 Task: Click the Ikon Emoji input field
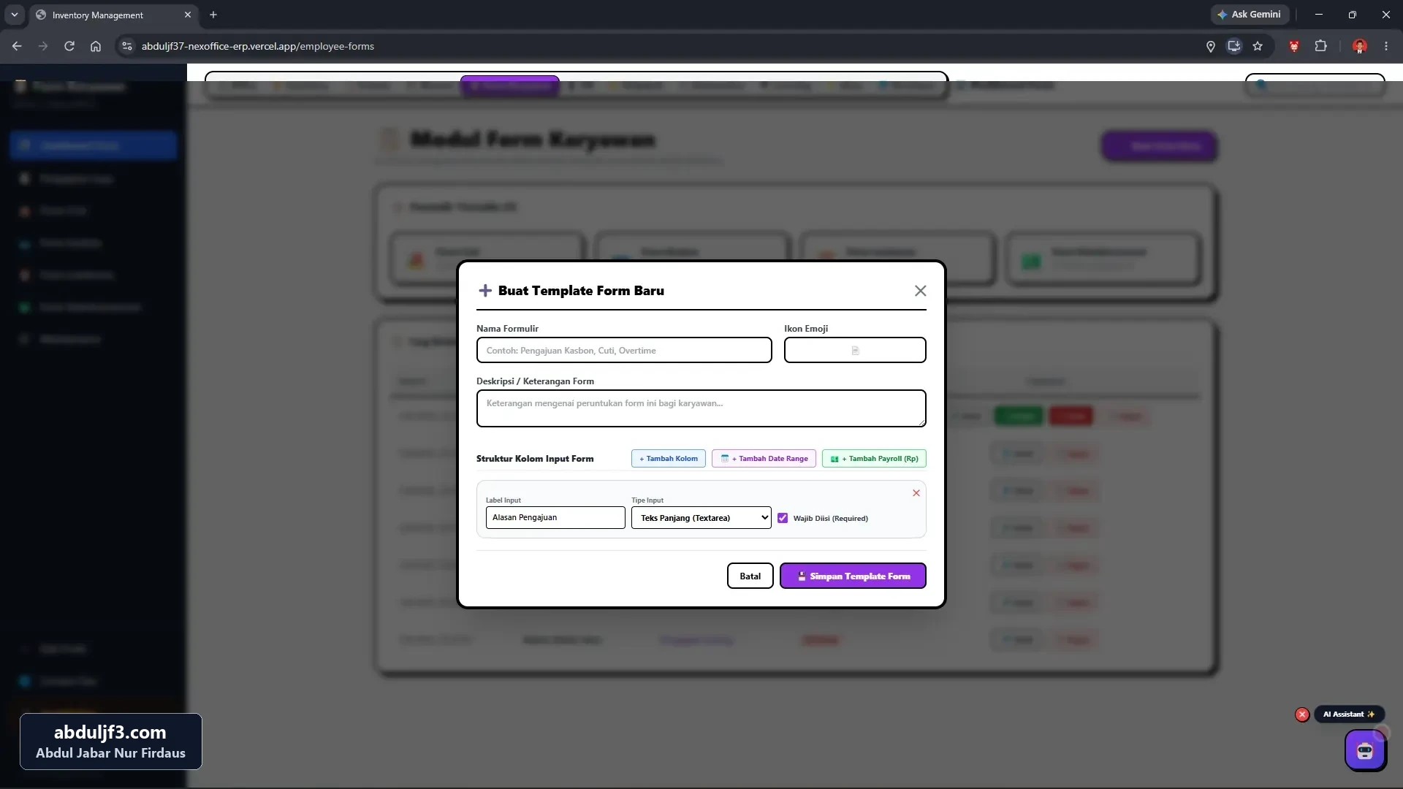click(x=855, y=351)
